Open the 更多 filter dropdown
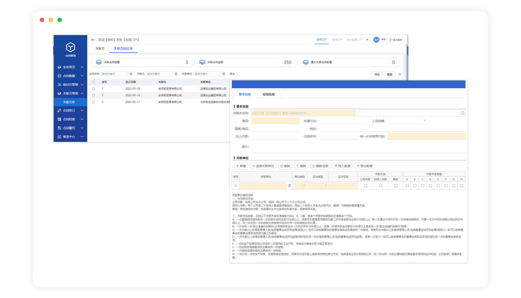 click(x=234, y=74)
